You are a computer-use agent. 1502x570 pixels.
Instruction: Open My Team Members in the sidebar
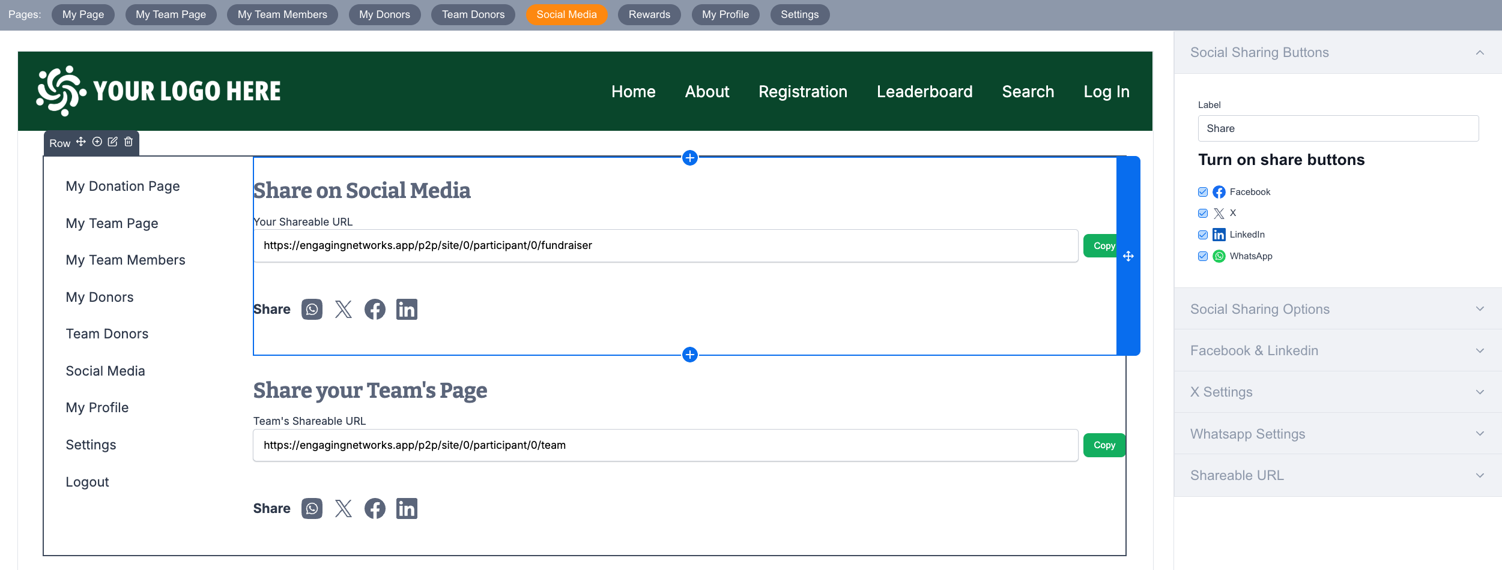point(126,260)
